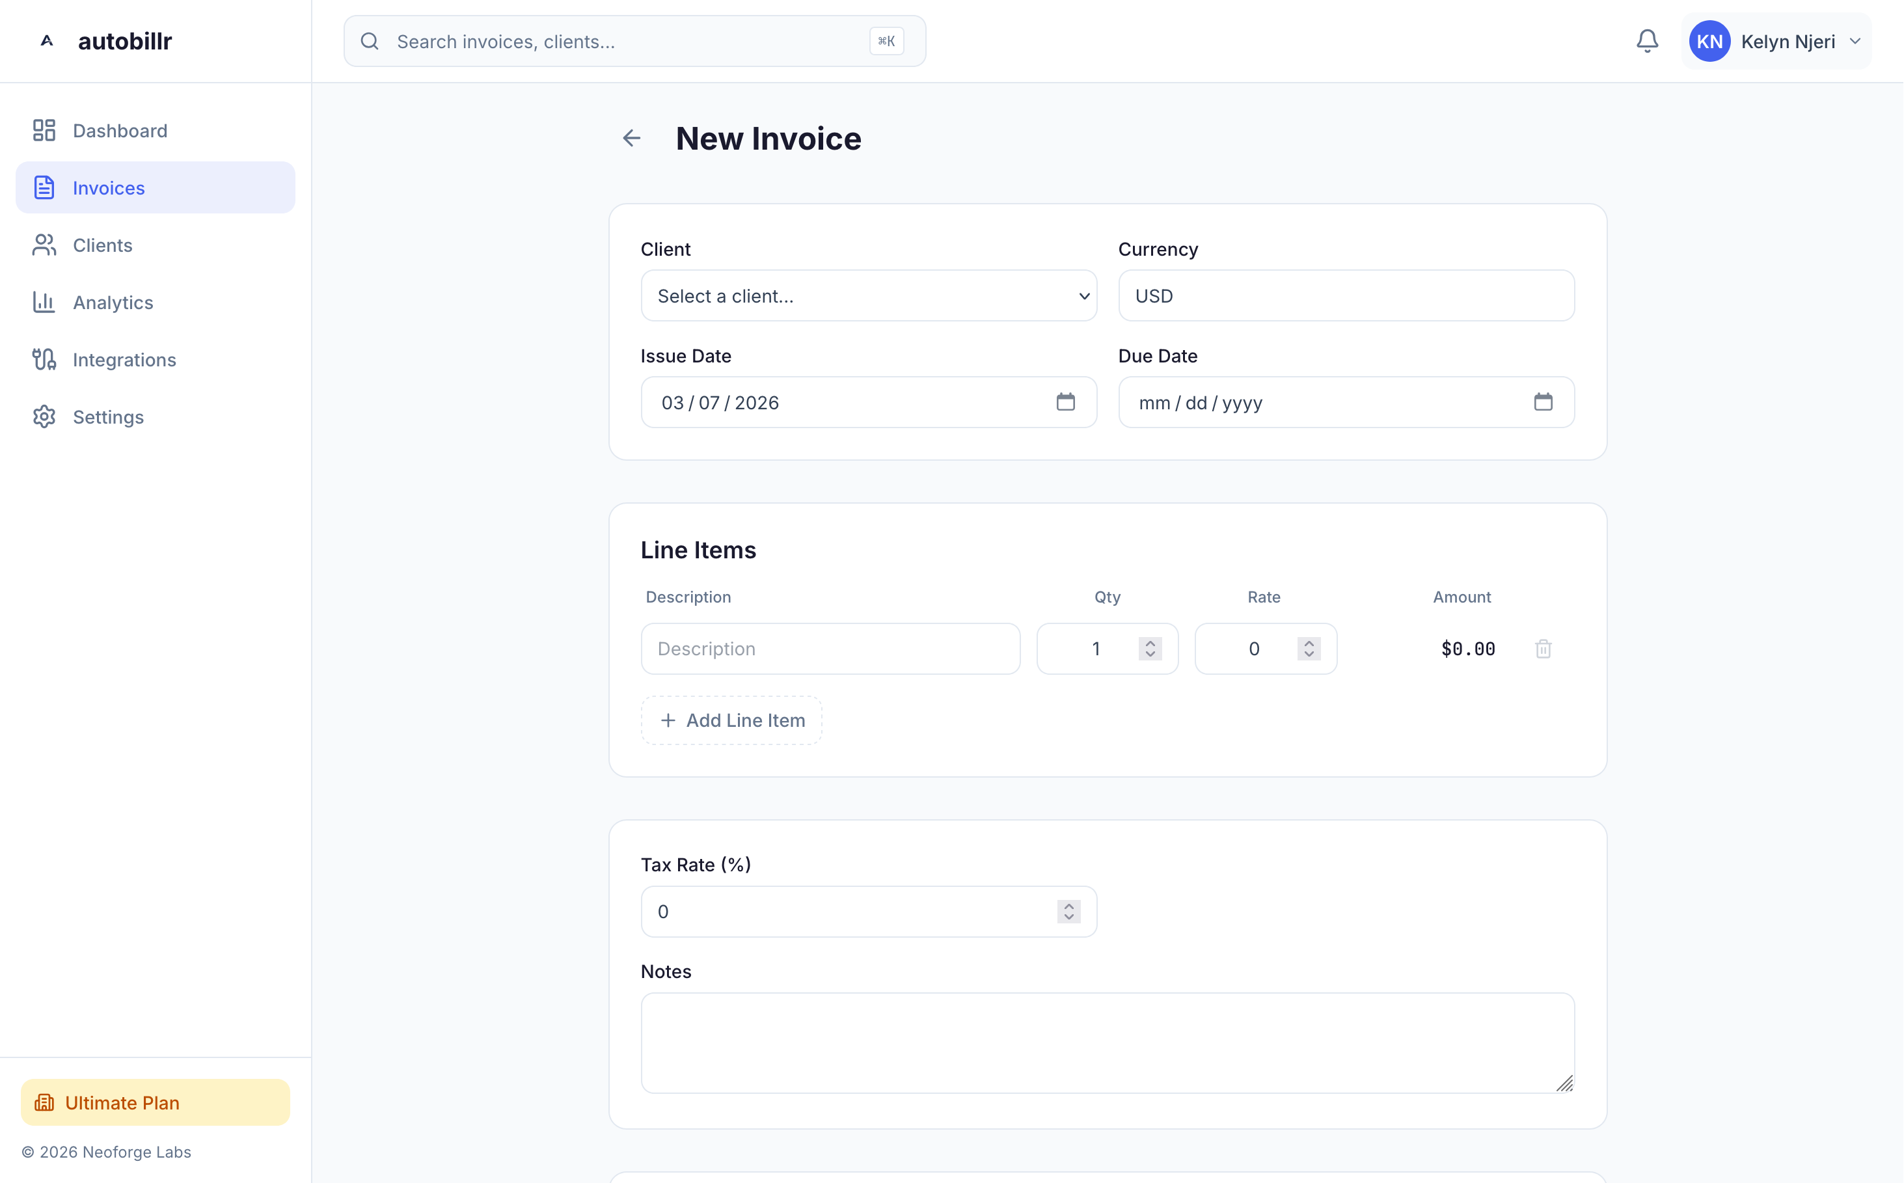Screen dimensions: 1904x1183
Task: Click the back arrow beside New Invoice
Action: (x=631, y=139)
